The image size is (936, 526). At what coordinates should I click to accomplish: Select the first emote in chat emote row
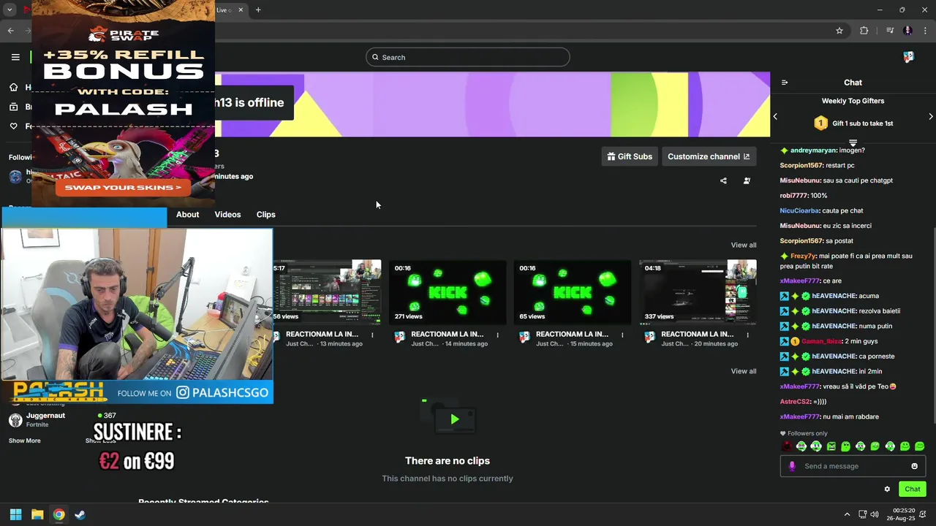point(787,446)
